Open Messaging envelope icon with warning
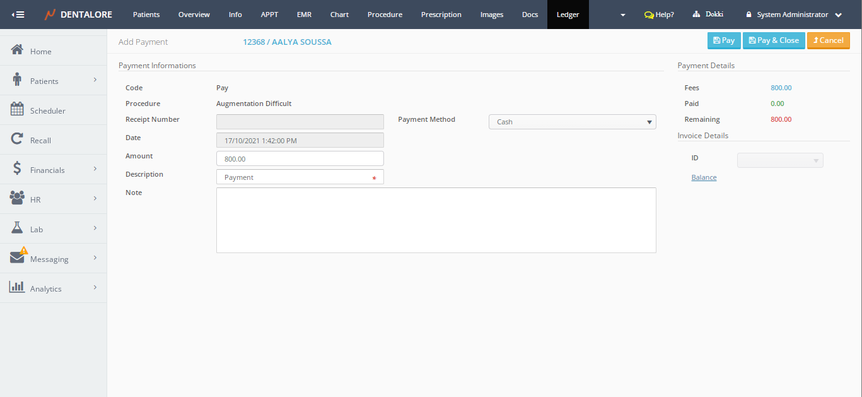Viewport: 862px width, 397px height. pos(18,258)
